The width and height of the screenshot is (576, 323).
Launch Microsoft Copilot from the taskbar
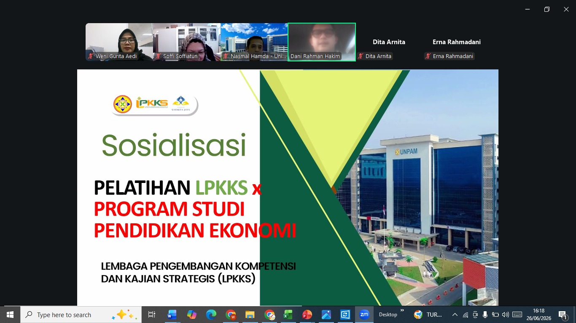191,315
